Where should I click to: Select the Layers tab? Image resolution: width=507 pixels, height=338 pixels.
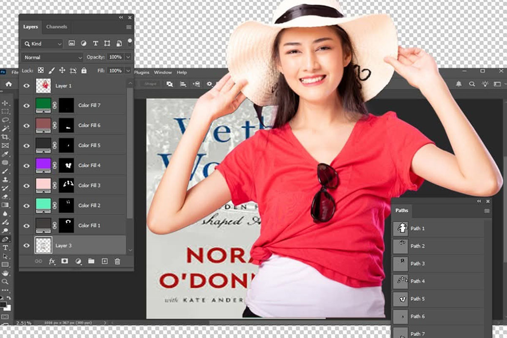[x=30, y=27]
